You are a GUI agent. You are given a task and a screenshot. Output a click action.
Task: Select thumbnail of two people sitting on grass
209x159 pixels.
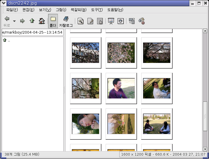(x=157, y=124)
